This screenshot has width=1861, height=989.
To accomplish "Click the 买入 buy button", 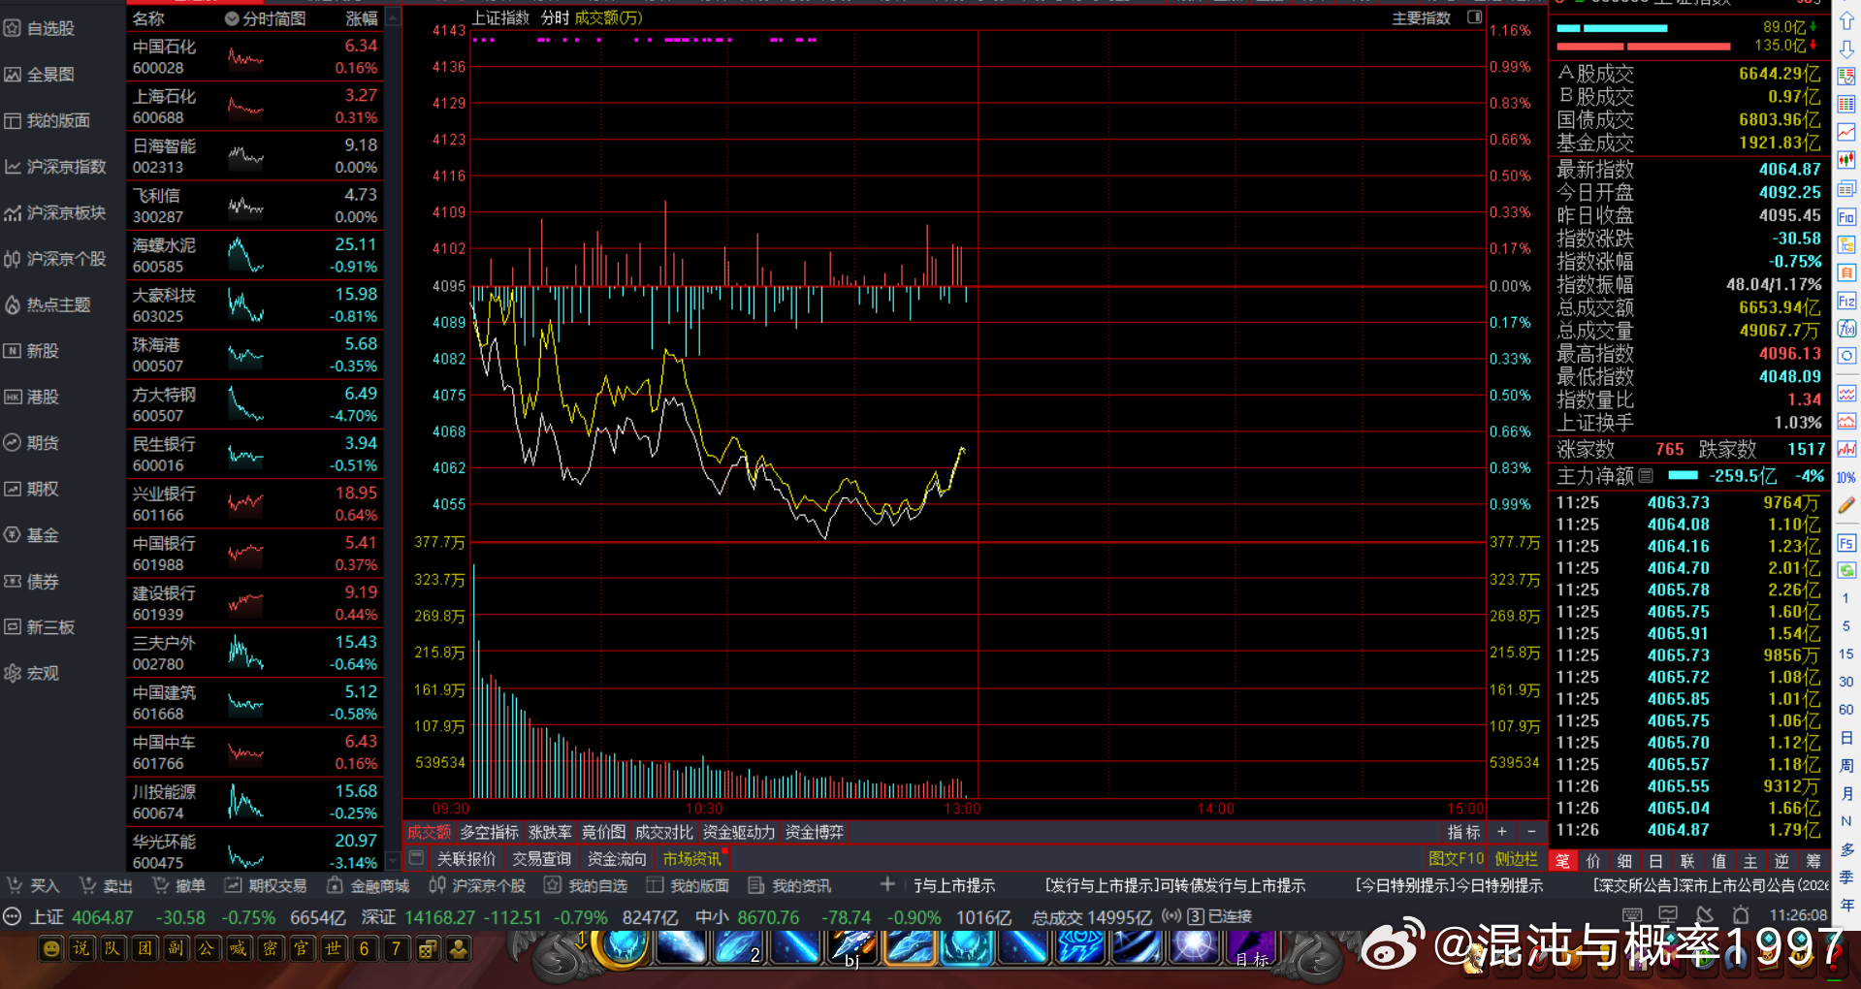I will pyautogui.click(x=34, y=885).
